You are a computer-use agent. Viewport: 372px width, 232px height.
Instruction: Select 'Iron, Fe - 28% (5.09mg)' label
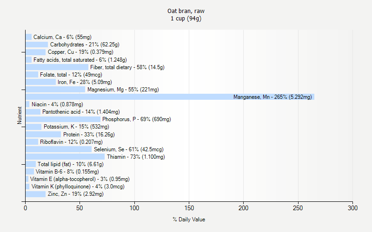(x=85, y=82)
